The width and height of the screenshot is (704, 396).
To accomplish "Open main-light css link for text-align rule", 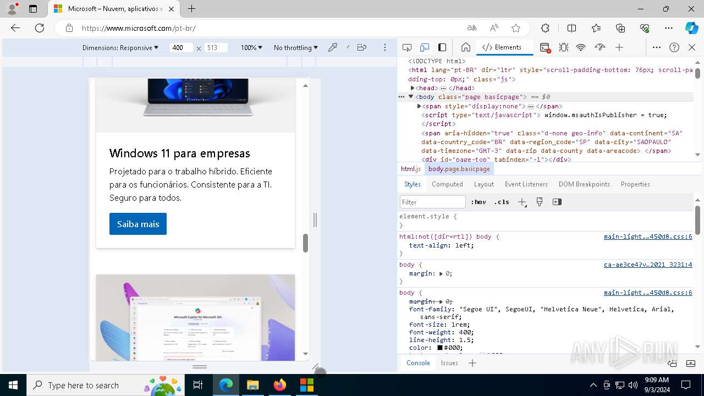I will [x=648, y=237].
